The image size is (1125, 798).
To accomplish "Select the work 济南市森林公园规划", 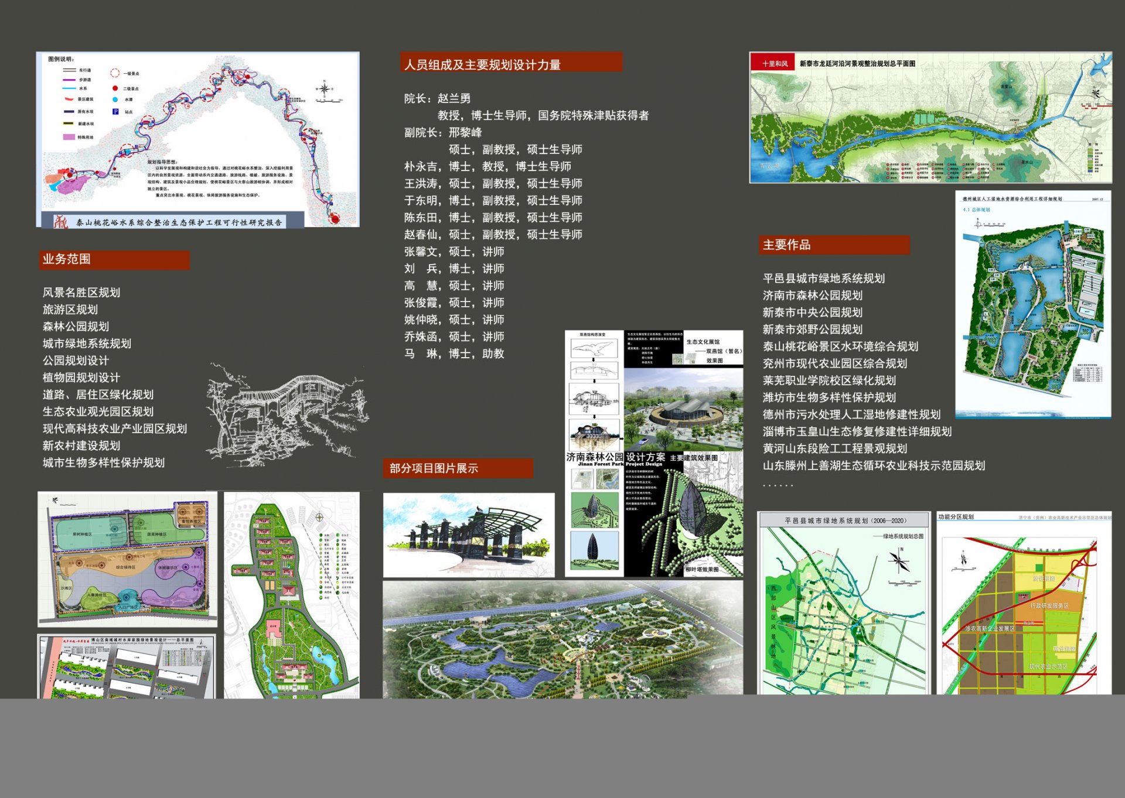I will (x=813, y=295).
